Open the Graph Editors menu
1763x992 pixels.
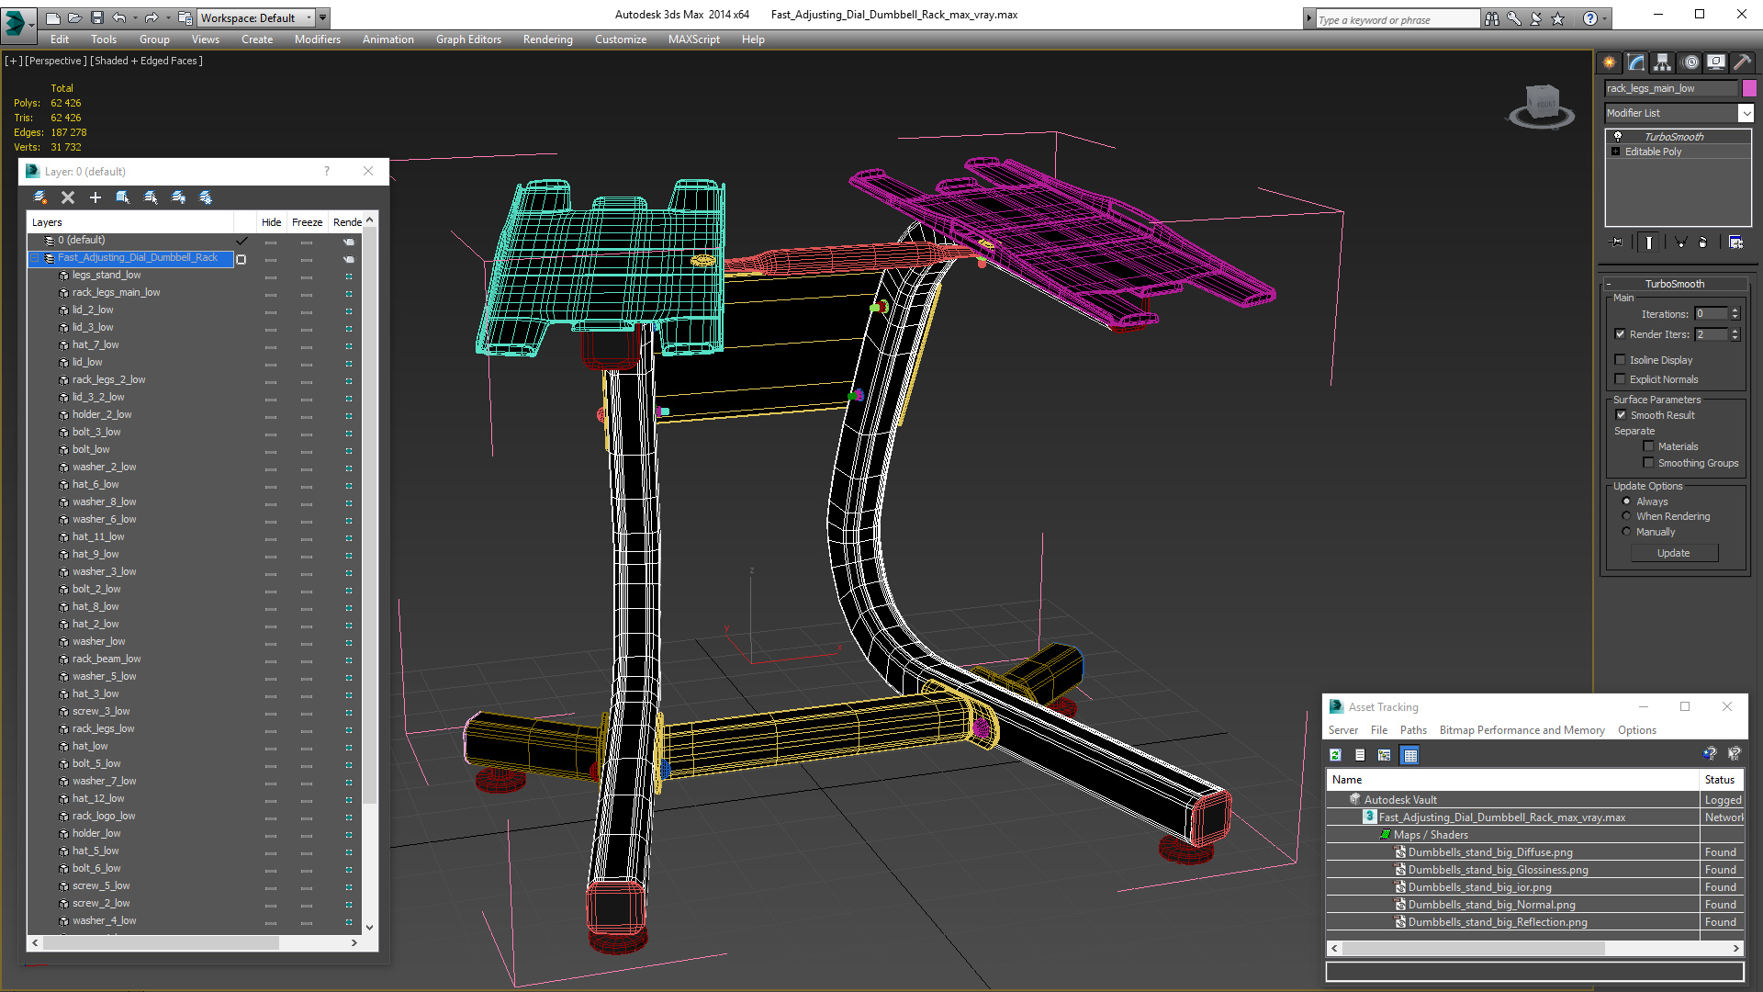coord(468,39)
